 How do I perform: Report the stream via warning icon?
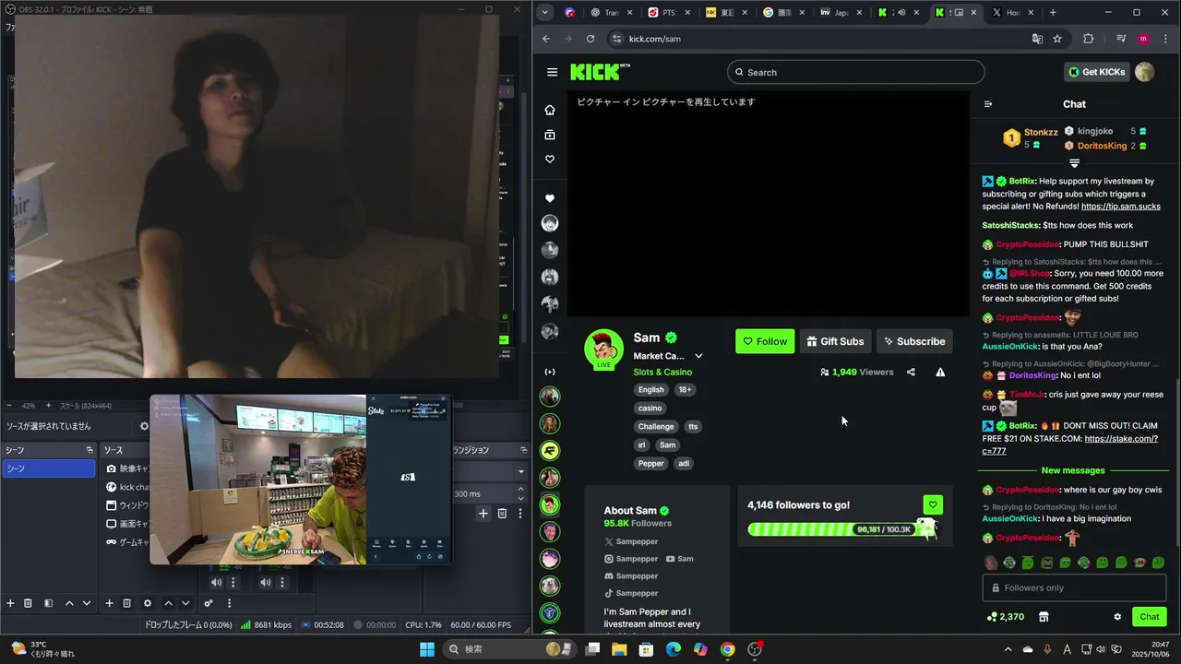coord(940,373)
